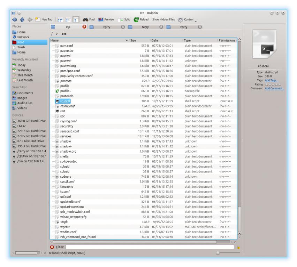Open a New Tab
Image resolution: width=297 pixels, height=267 pixels.
[x=43, y=20]
